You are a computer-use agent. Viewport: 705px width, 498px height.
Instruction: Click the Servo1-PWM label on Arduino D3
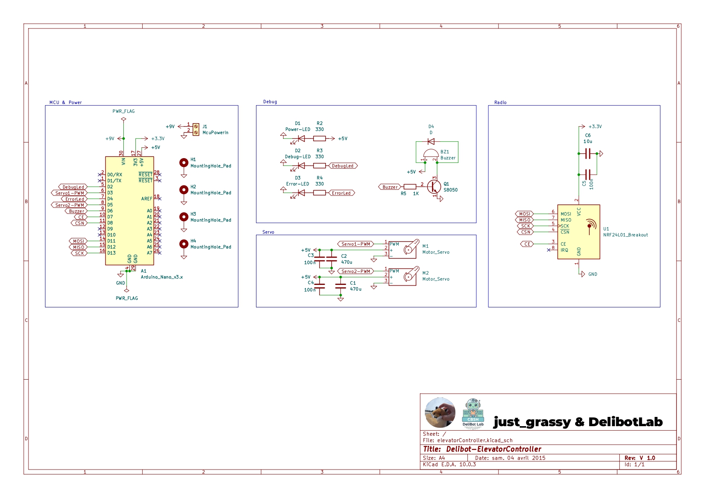pyautogui.click(x=69, y=193)
